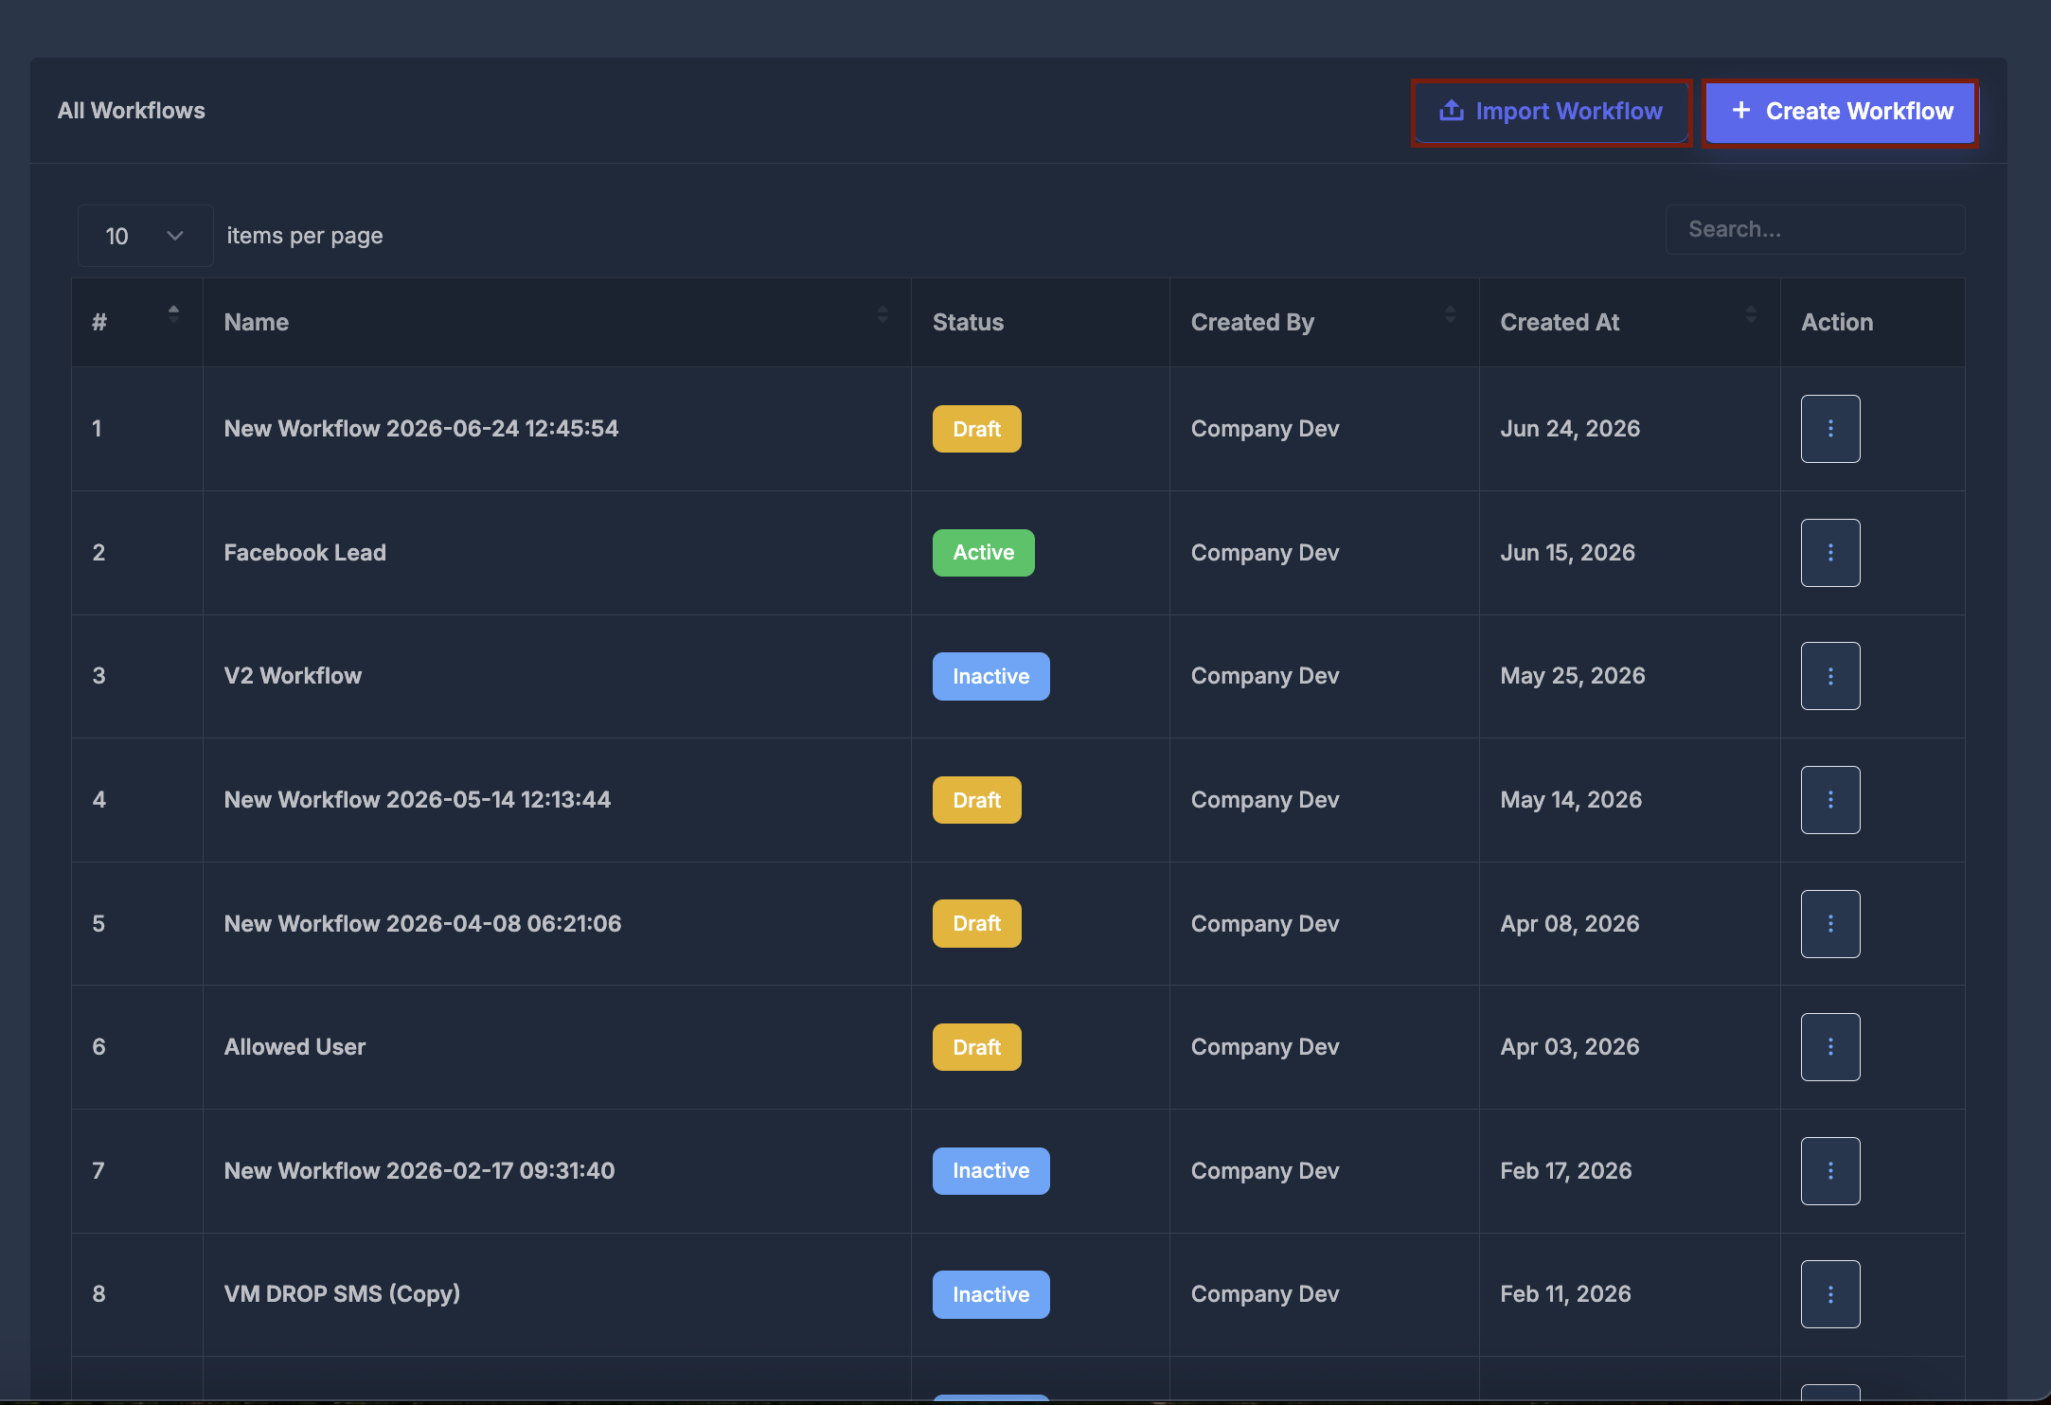
Task: Sort table by Name column arrows
Action: [x=882, y=314]
